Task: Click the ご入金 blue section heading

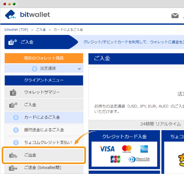Action: 136,59
